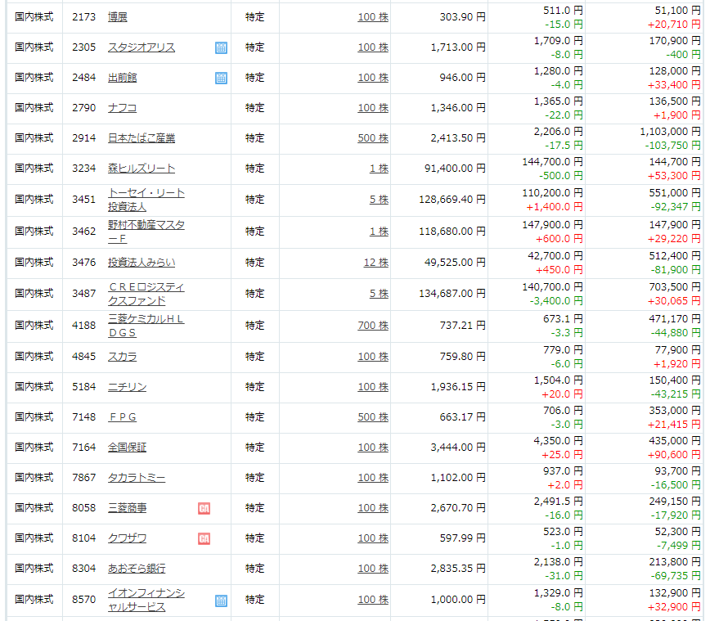Open the ナフコ stock link

point(122,108)
